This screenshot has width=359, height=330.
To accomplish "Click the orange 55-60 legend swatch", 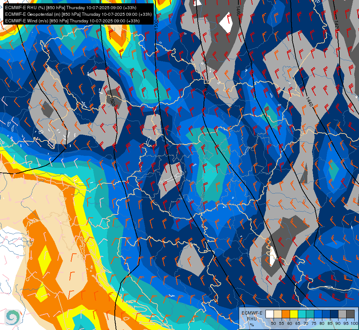I will coord(286,314).
